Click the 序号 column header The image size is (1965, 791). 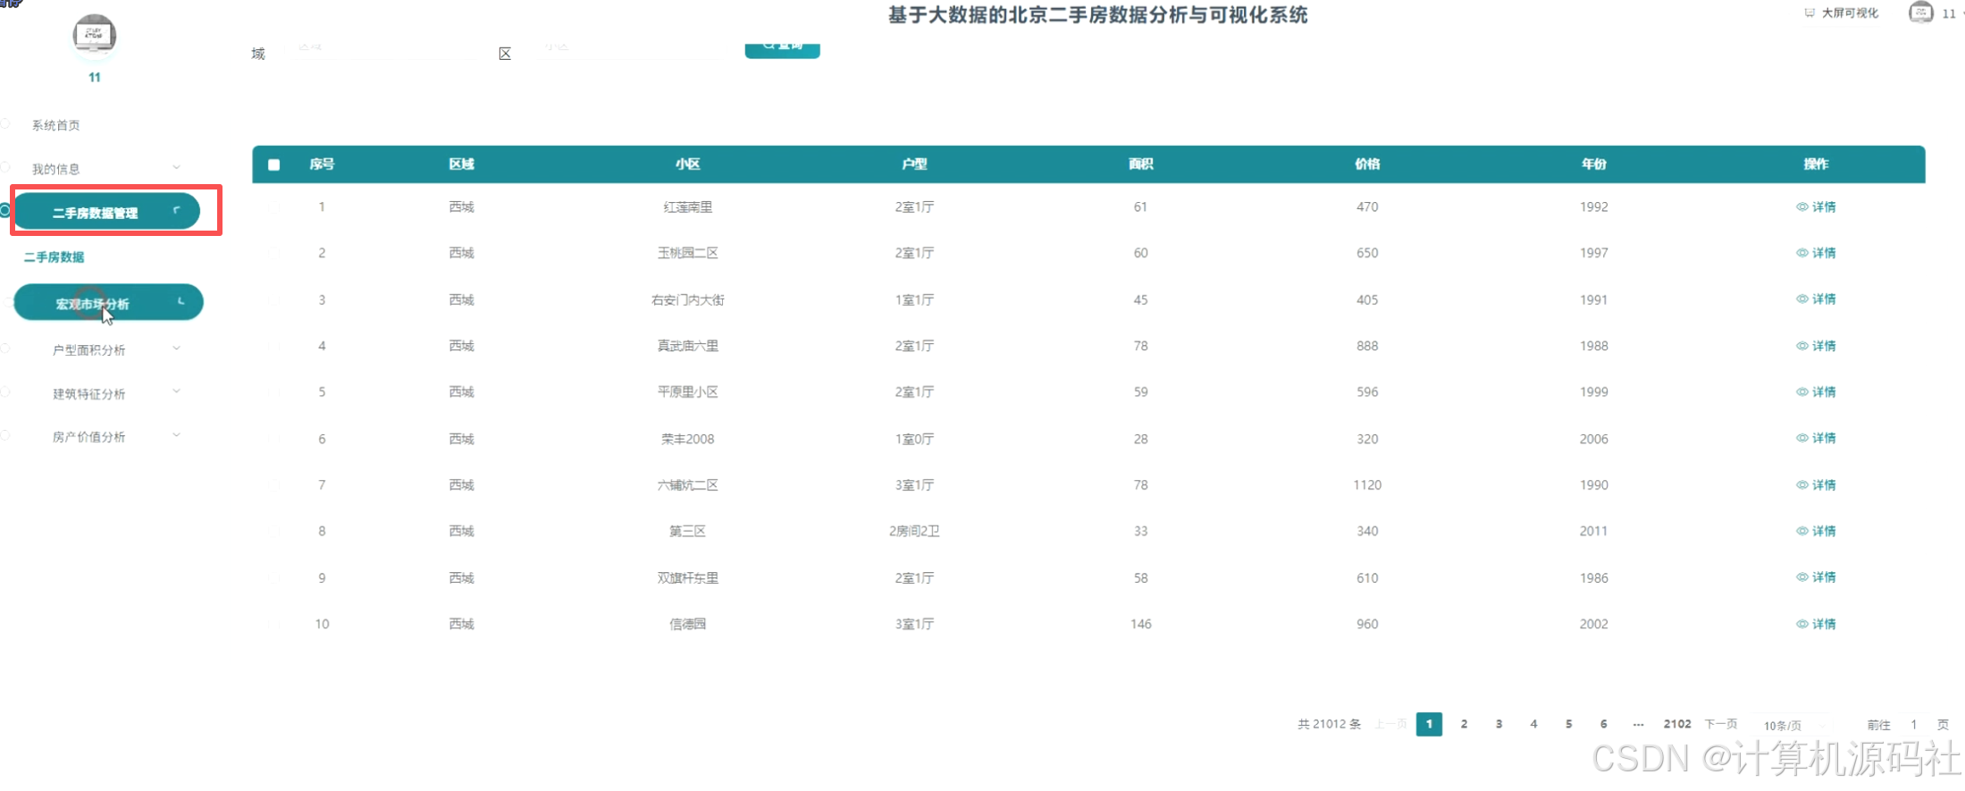pyautogui.click(x=322, y=164)
